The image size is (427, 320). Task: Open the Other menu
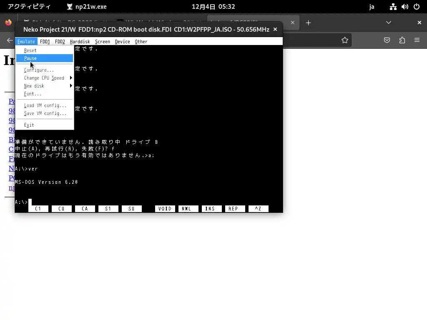coord(141,42)
